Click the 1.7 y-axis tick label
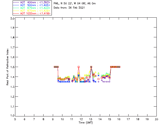The image size is (161, 129). [x=12, y=47]
